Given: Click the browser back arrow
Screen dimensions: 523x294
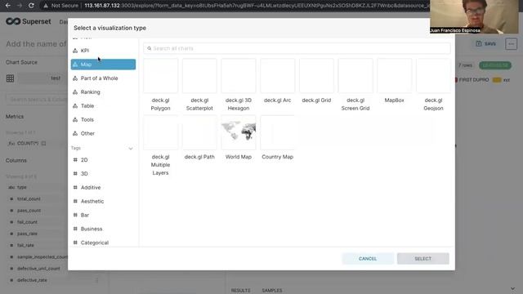Looking at the screenshot, I should (7, 6).
